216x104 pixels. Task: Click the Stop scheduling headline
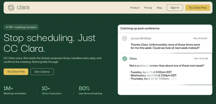(x=50, y=43)
